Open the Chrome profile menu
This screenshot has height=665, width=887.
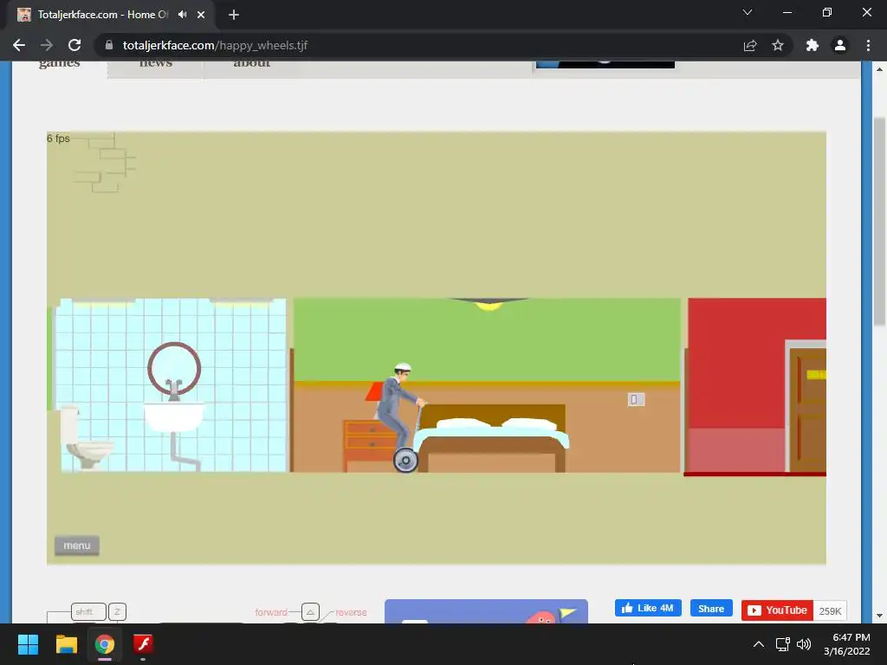[840, 45]
